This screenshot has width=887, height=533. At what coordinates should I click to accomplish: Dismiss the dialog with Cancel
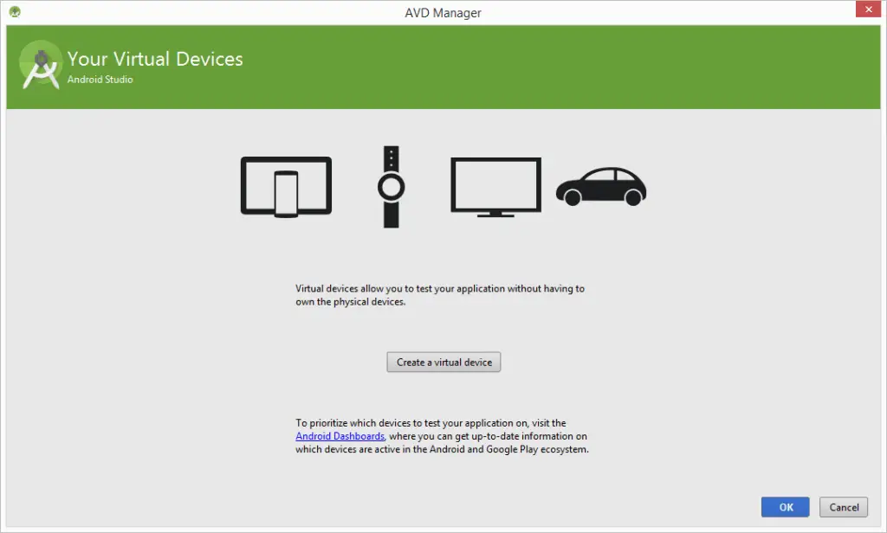(844, 507)
